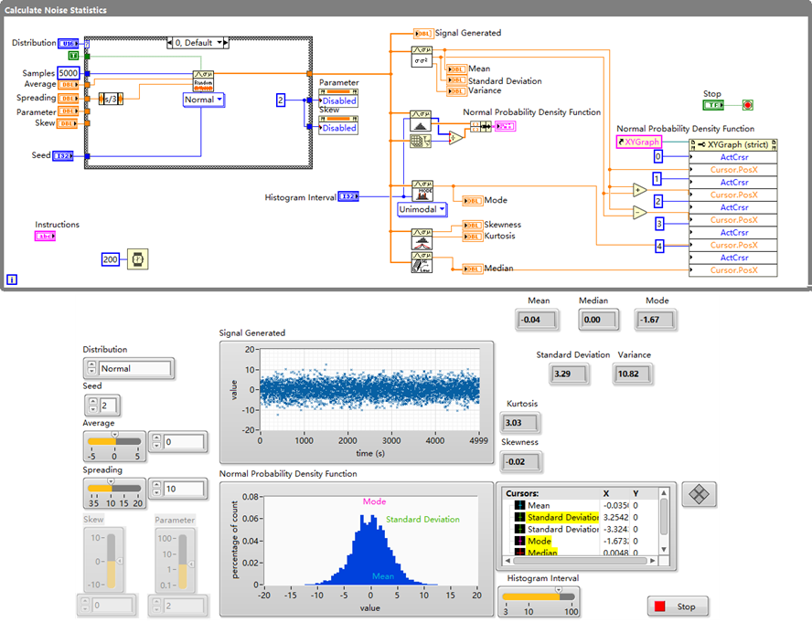Select the Wait (ms) timer icon

coord(138,259)
